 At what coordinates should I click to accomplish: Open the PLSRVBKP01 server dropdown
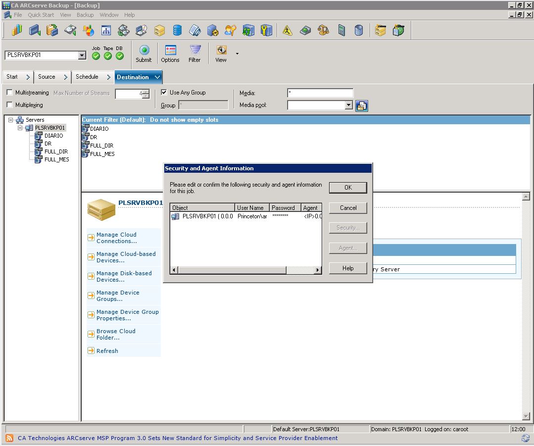[x=82, y=55]
